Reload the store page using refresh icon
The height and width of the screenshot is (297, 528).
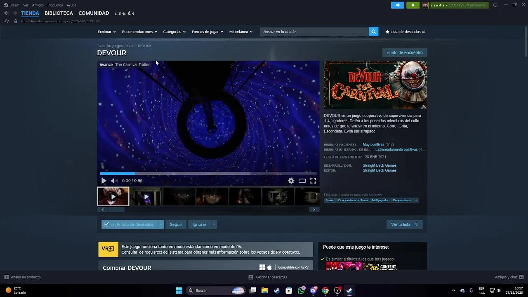point(6,21)
